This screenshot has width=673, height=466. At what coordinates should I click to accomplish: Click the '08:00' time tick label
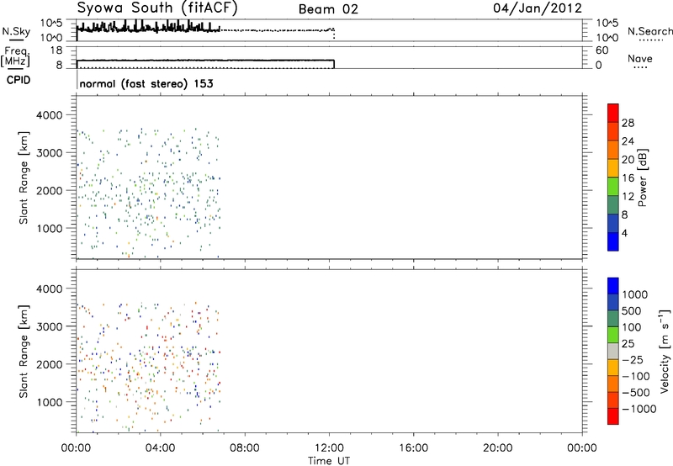coord(245,448)
